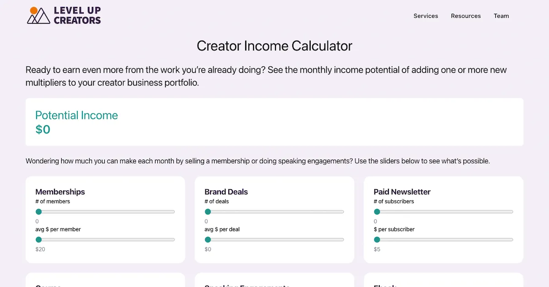Click the '# of deals' slider handle

click(208, 212)
